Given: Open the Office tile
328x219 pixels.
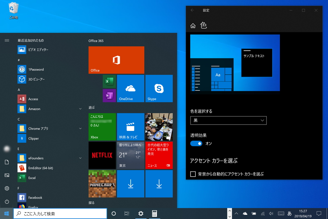Looking at the screenshot, I should click(116, 60).
